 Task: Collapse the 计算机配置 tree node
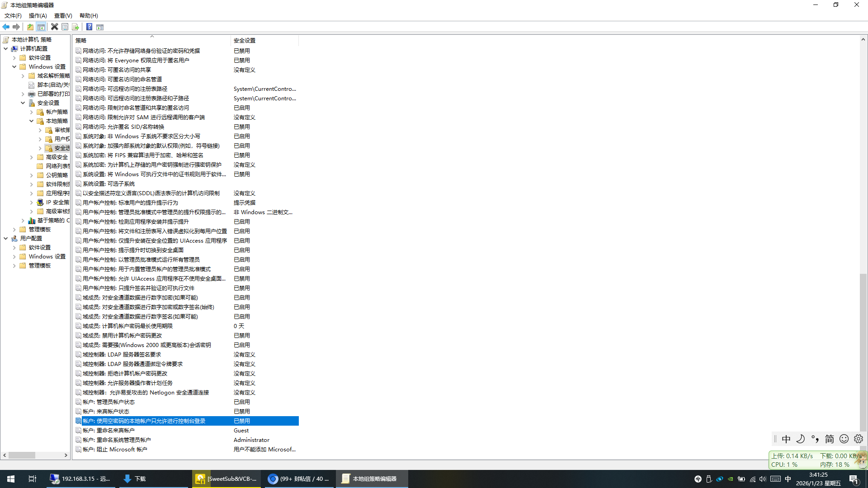(x=6, y=49)
